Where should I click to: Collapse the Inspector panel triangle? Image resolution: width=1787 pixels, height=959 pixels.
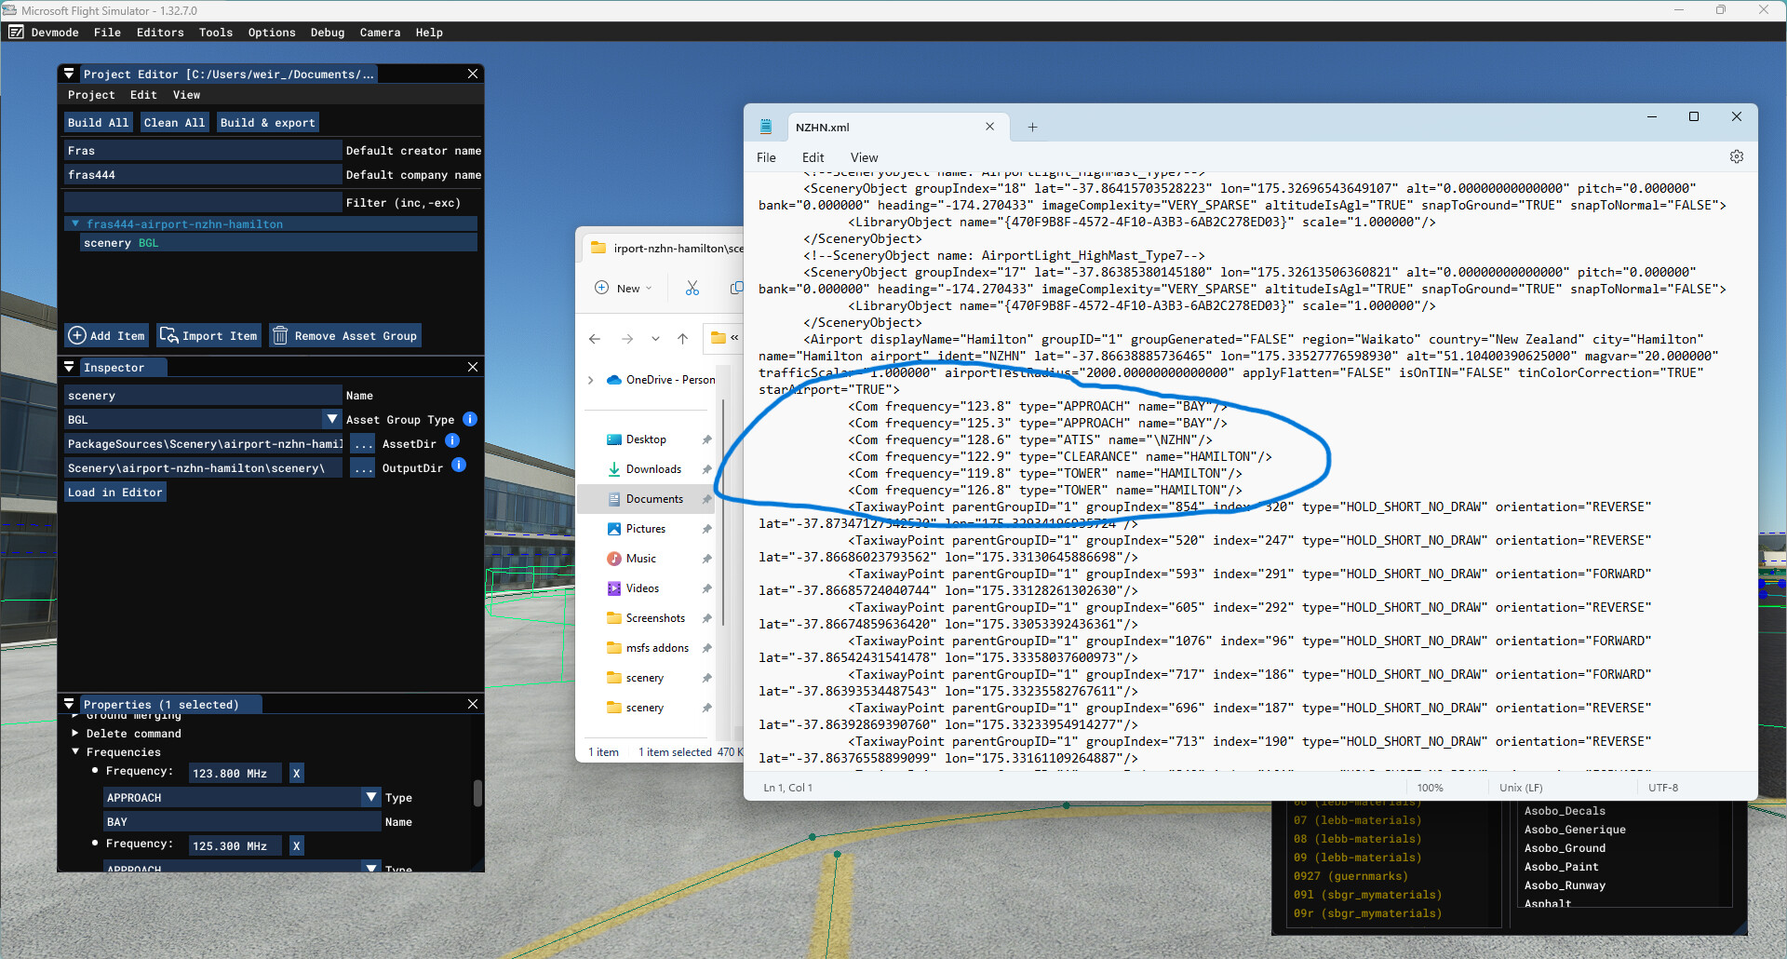(x=69, y=367)
